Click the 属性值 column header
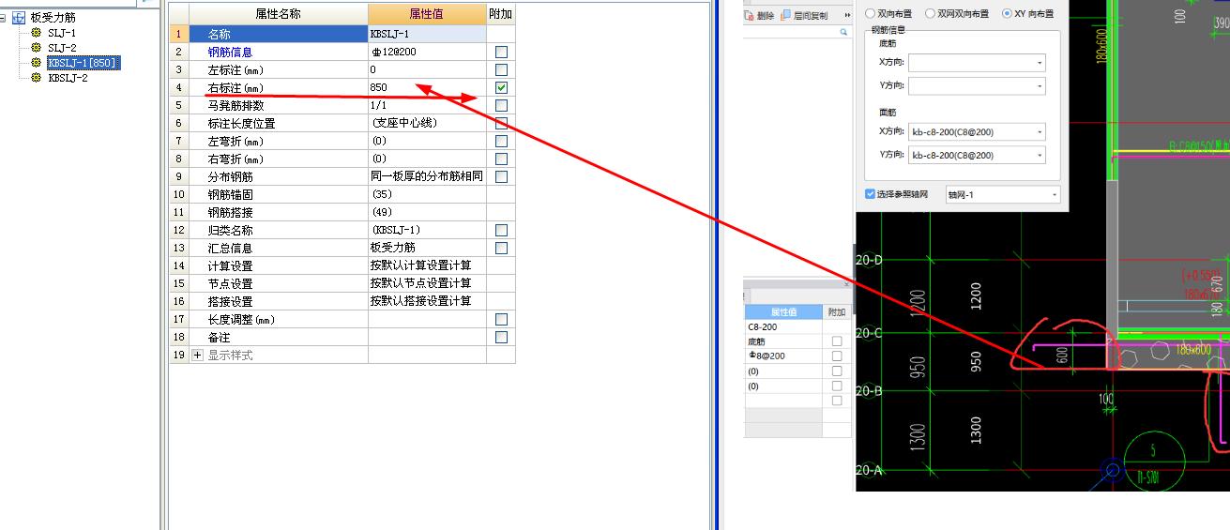 tap(427, 13)
